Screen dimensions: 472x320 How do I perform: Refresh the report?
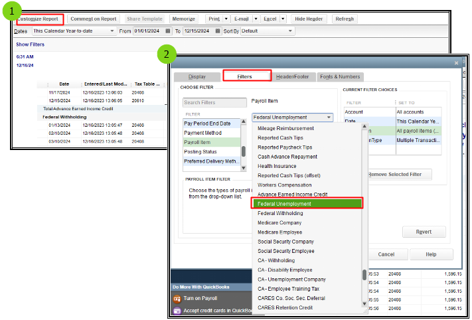pyautogui.click(x=345, y=19)
